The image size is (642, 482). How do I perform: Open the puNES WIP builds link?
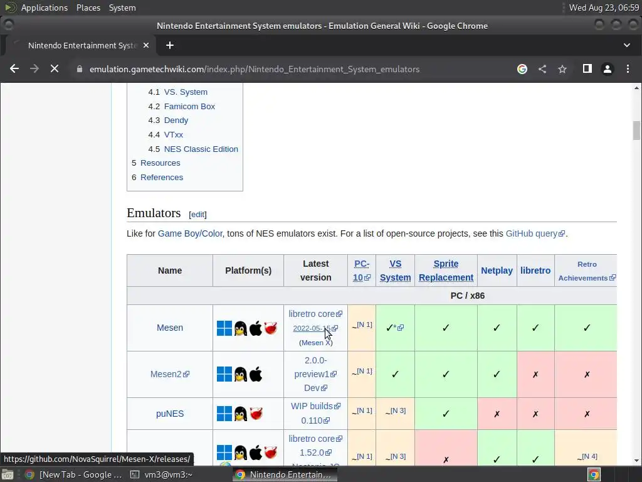[x=315, y=406]
